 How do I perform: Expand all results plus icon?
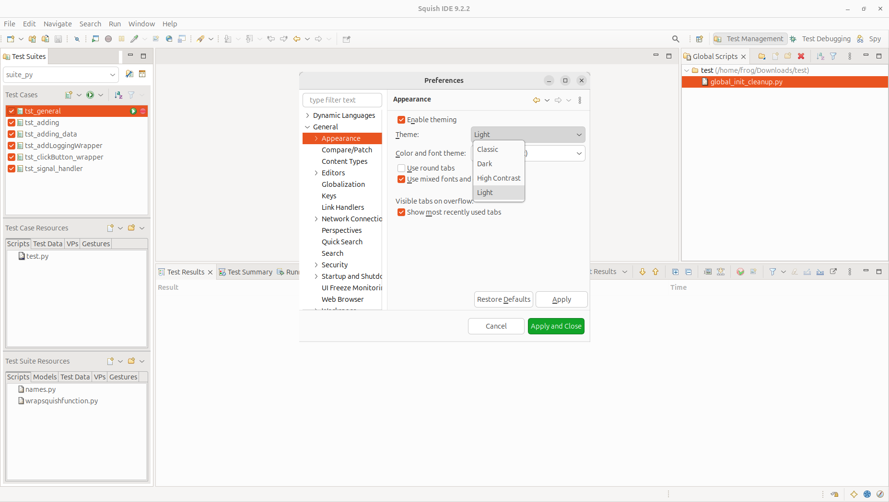675,272
